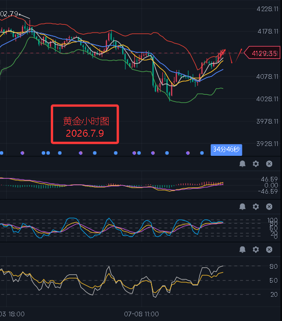Click the 07-08 11:00 time axis label
This screenshot has width=282, height=321.
[x=141, y=314]
